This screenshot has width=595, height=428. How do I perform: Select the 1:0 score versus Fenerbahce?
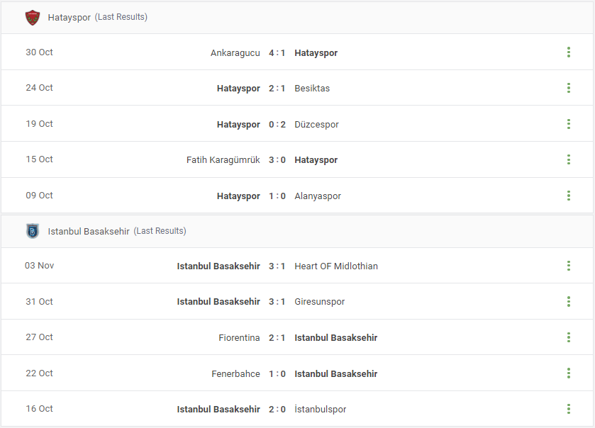click(x=277, y=373)
